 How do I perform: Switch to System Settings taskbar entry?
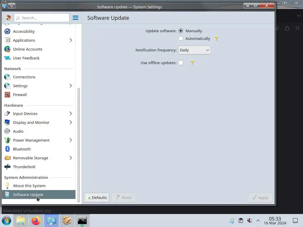51,220
